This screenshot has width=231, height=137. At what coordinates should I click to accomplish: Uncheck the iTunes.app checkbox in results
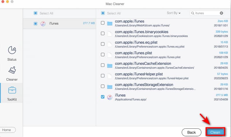coord(103,97)
